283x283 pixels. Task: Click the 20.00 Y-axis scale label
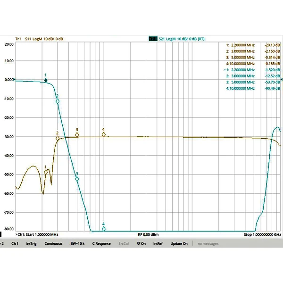coord(9,44)
